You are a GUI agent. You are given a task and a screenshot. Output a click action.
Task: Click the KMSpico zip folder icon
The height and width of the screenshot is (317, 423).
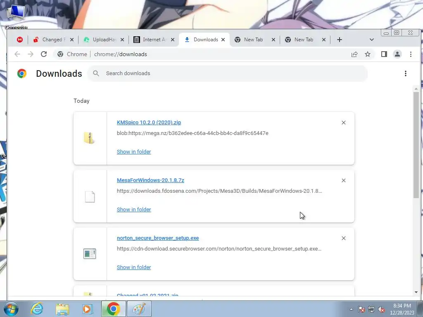89,138
